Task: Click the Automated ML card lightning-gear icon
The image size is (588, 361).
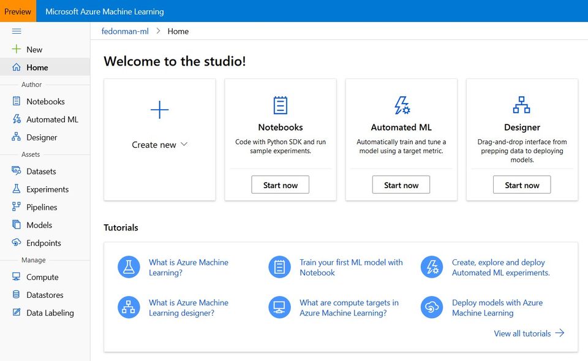Action: 402,105
